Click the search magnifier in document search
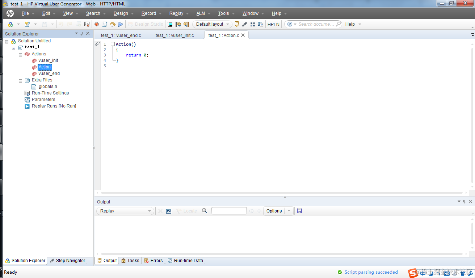The width and height of the screenshot is (475, 278). (339, 24)
